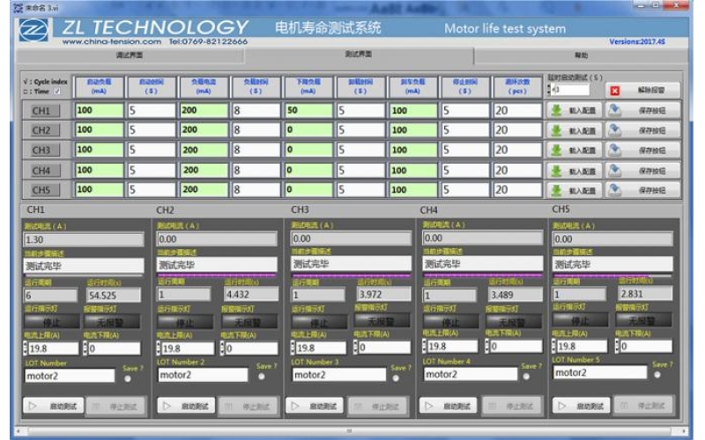705x440 pixels.
Task: Click CH1 current upper limit 19.8 stepper arrows
Action: tap(26, 348)
